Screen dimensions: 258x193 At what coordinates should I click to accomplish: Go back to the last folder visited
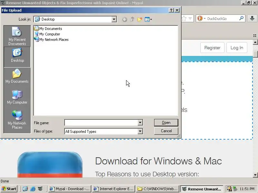pyautogui.click(x=124, y=20)
